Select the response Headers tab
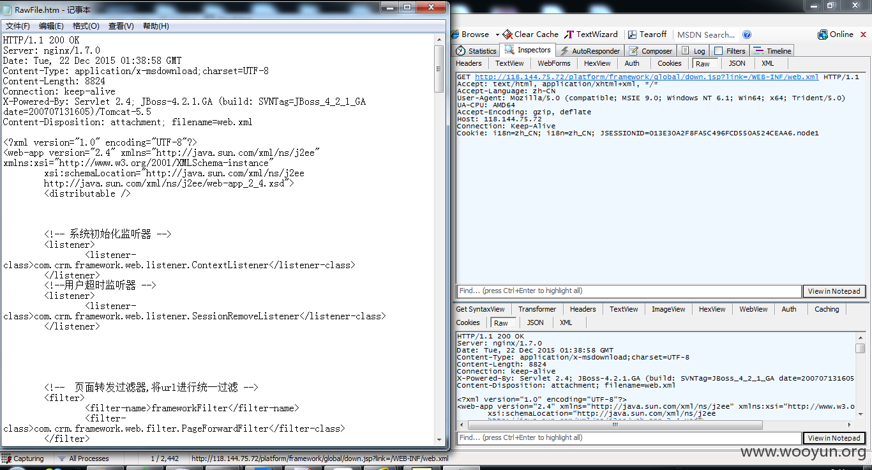 tap(583, 309)
